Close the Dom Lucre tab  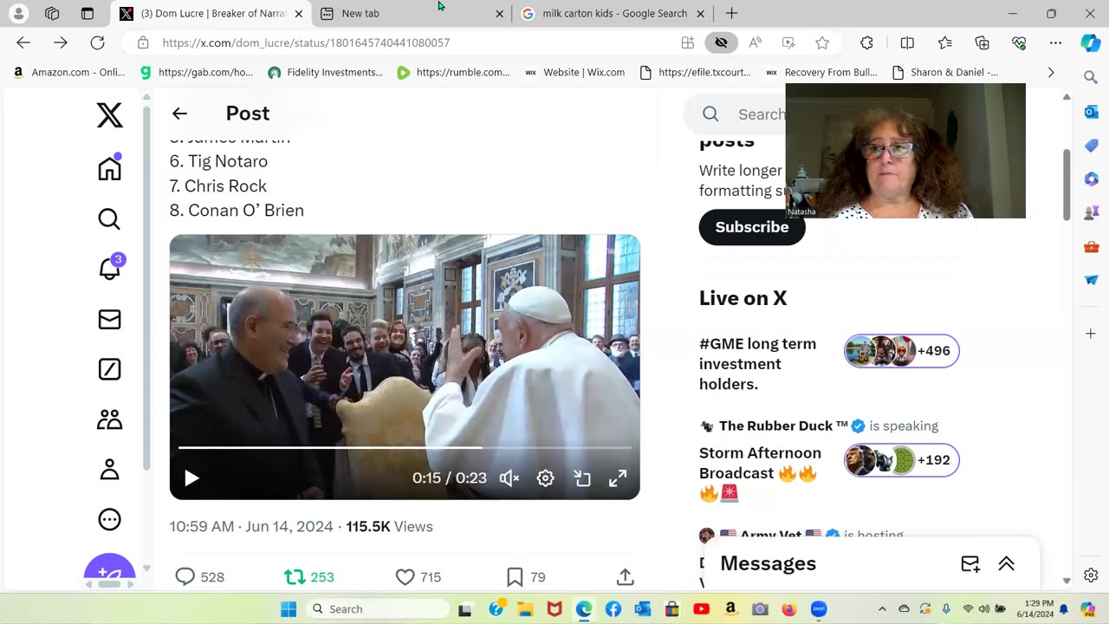tap(299, 14)
